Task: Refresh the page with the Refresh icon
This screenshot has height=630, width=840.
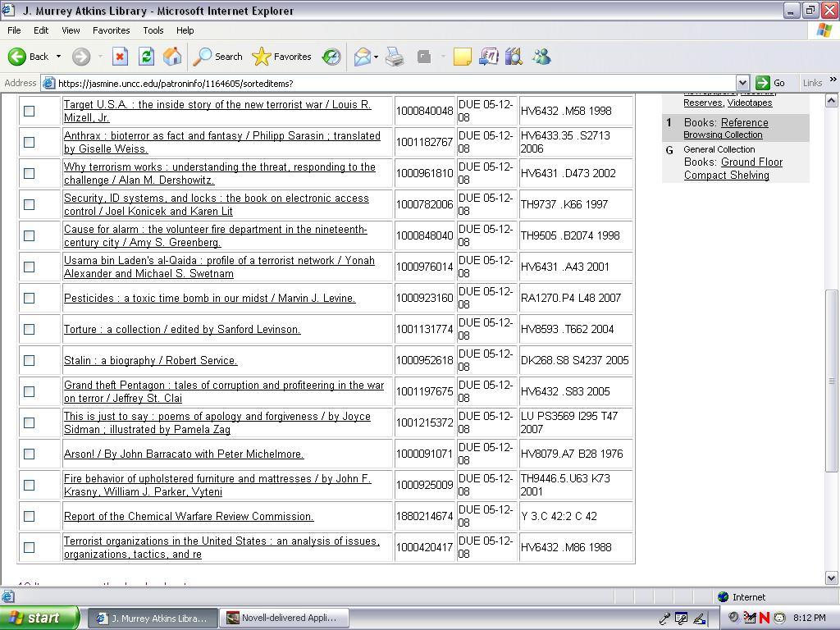Action: coord(146,57)
